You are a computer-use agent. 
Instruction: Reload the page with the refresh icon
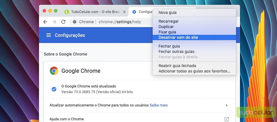63,22
